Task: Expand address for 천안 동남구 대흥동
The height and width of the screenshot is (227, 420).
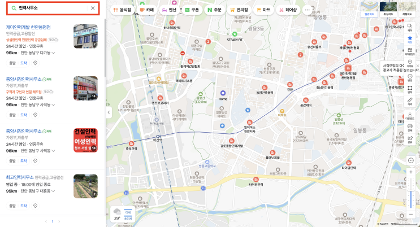Action: (53, 191)
